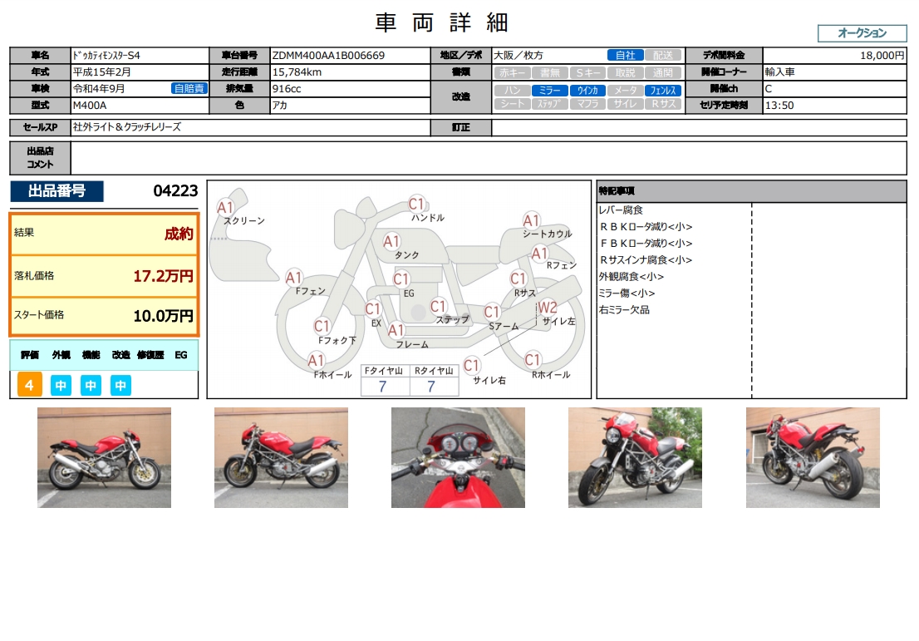Click the W2 grade marker for サイレ左
Viewport: 919px width, 641px height.
[548, 308]
